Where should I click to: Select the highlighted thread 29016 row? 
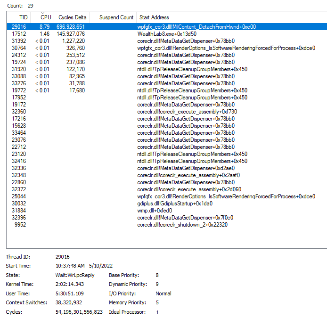click(19, 27)
